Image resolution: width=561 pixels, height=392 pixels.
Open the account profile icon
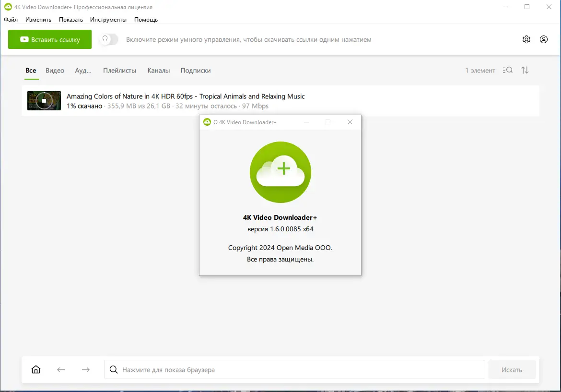tap(543, 39)
